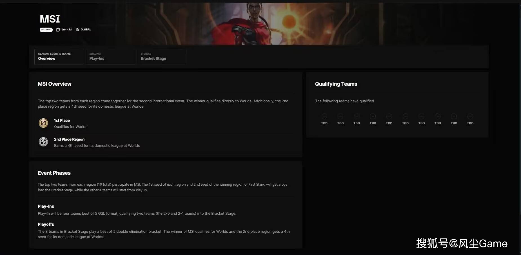Click the GLOBAL region label
Viewport: 521px width, 255px height.
point(86,30)
